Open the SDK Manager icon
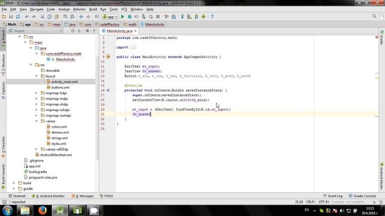Image resolution: width=385 pixels, height=216 pixels. (197, 17)
